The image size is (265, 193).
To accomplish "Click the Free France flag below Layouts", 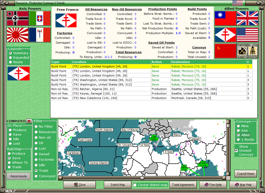I will pos(19,73).
